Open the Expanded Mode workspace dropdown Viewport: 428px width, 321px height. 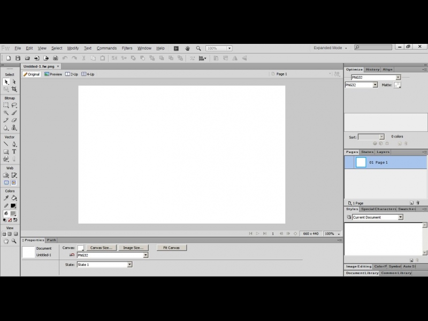click(330, 48)
